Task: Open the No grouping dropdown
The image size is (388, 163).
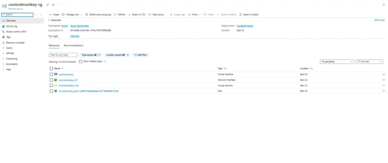Action: point(337,62)
